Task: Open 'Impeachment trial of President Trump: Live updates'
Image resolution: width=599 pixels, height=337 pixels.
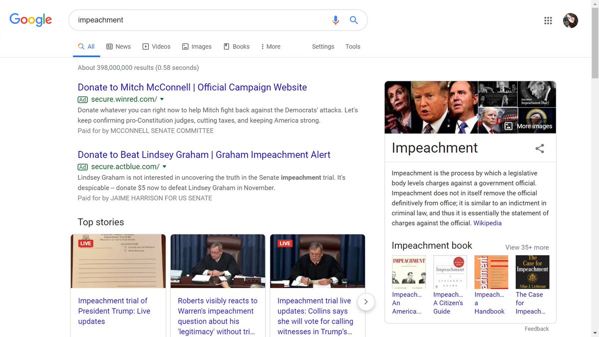Action: click(114, 311)
